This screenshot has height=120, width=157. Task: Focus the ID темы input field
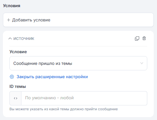coord(84,98)
